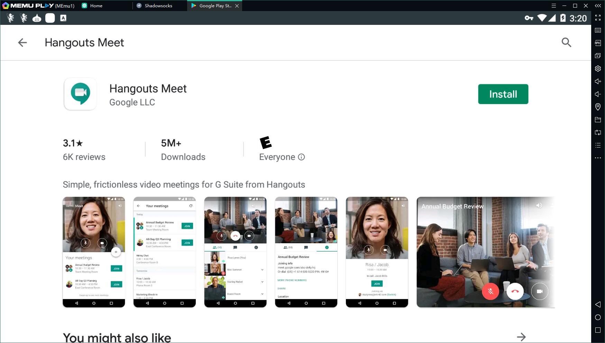The image size is (605, 343).
Task: Open MEmu settings gear in sidebar
Action: pyautogui.click(x=598, y=68)
